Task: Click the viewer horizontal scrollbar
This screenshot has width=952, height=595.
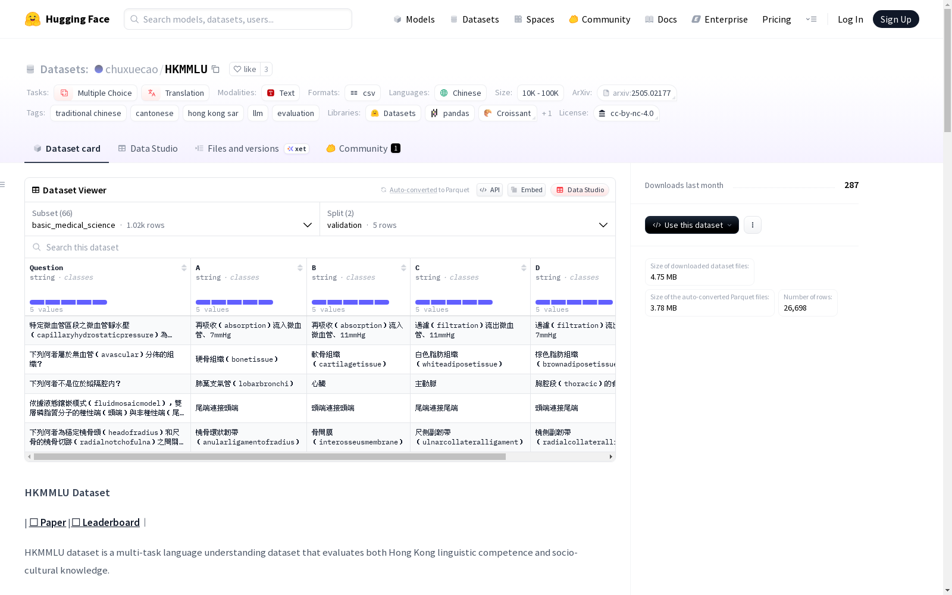Action: 270,457
